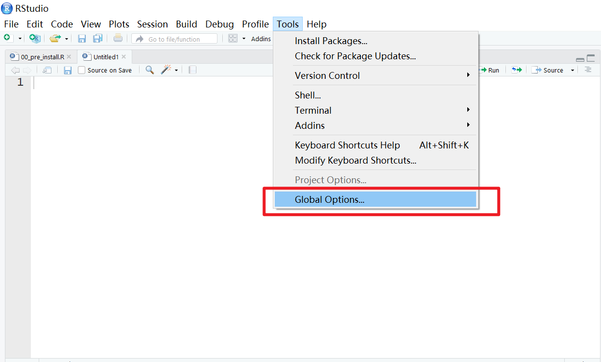Maximize the source editor pane
This screenshot has height=362, width=601.
[591, 58]
